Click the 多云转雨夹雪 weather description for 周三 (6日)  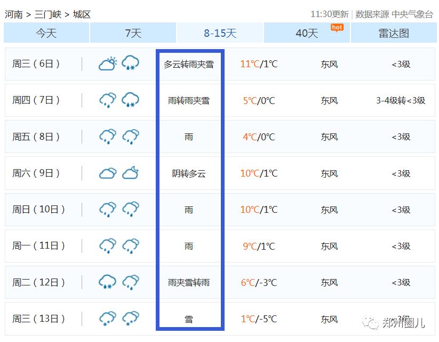pos(189,65)
